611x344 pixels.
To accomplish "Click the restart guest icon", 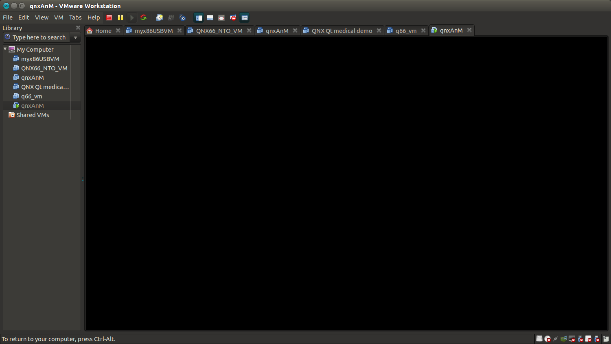I will (143, 17).
